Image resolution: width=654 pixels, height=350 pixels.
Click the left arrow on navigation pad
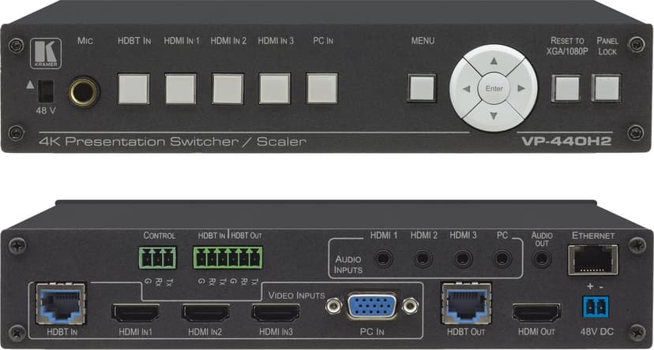[466, 88]
